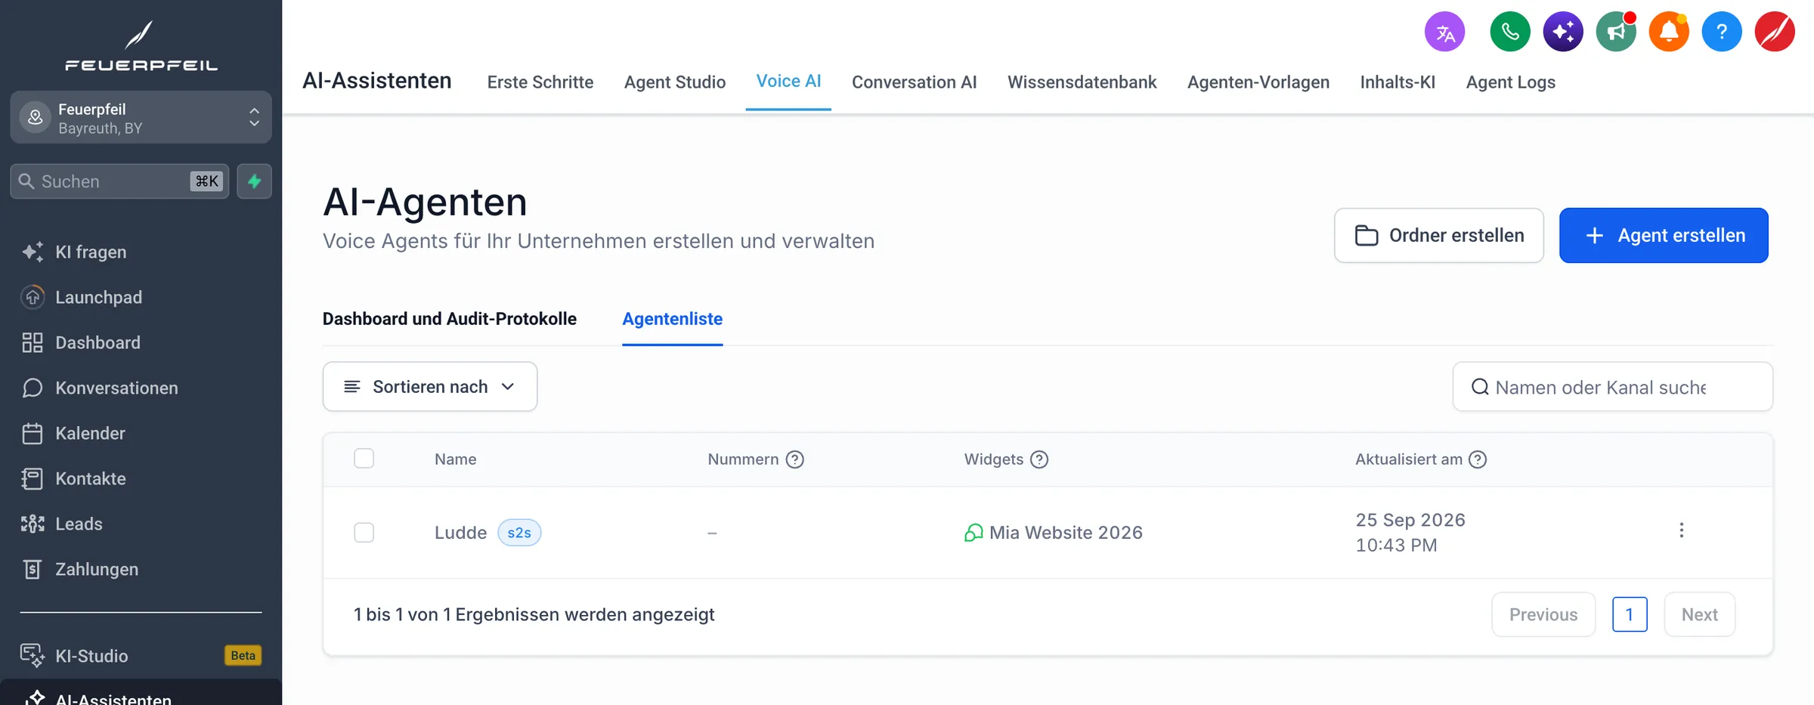1814x705 pixels.
Task: Click the Namen oder Kanal search field
Action: point(1613,387)
